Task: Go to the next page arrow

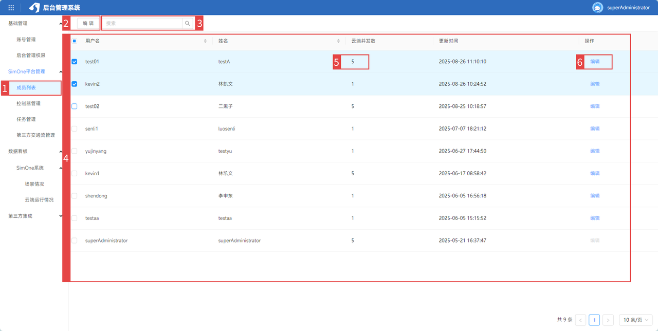Action: tap(608, 320)
